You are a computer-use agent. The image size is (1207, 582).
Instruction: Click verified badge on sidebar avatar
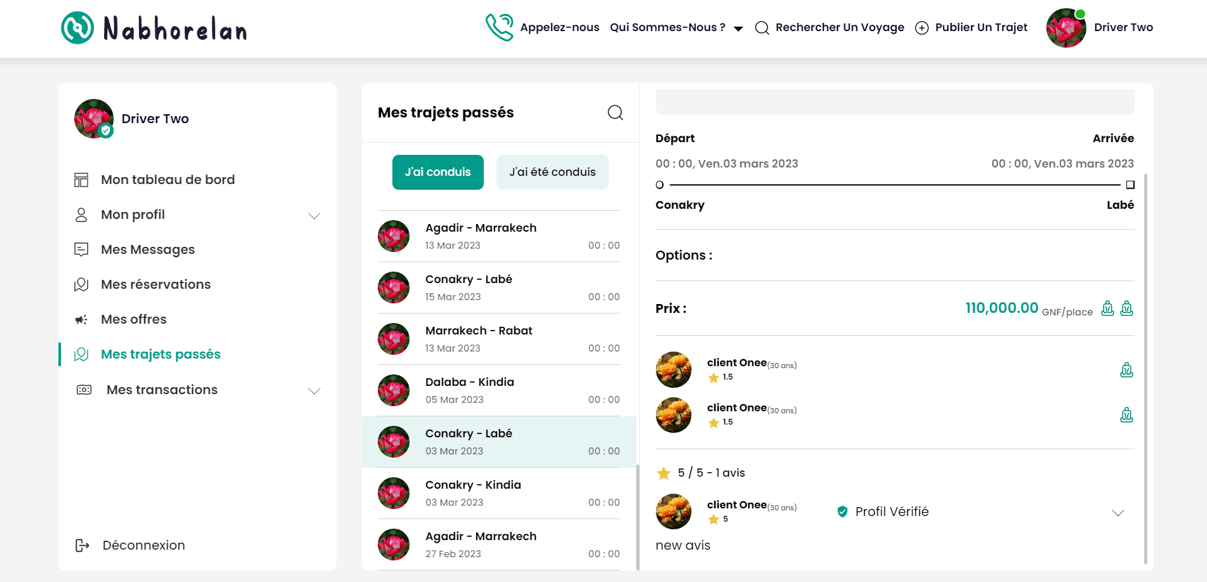click(106, 131)
